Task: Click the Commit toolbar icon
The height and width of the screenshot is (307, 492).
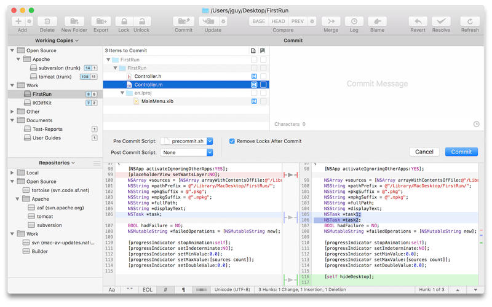Action: click(x=183, y=21)
